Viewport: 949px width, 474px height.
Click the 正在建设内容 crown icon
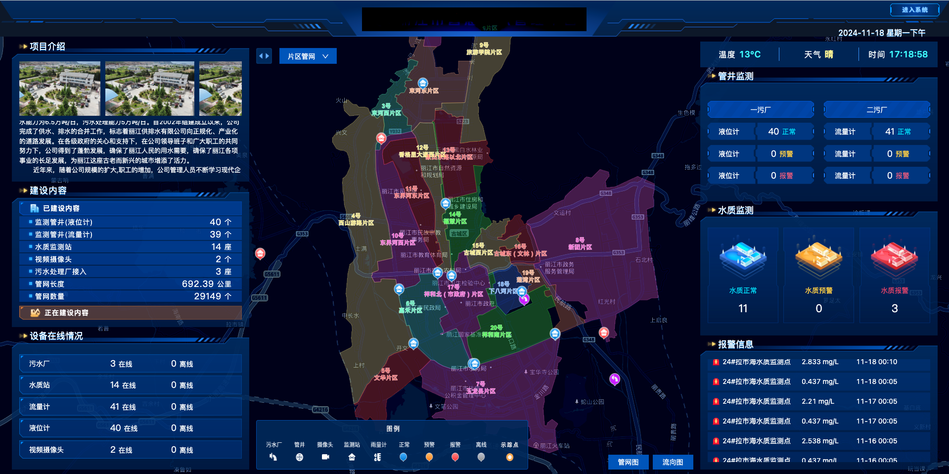[35, 313]
